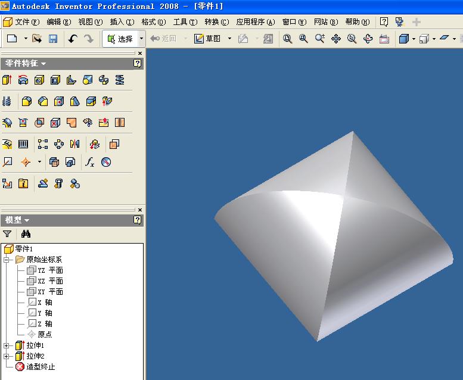Collapse the 原始坐标系 folder
This screenshot has height=380, width=463.
coord(6,260)
